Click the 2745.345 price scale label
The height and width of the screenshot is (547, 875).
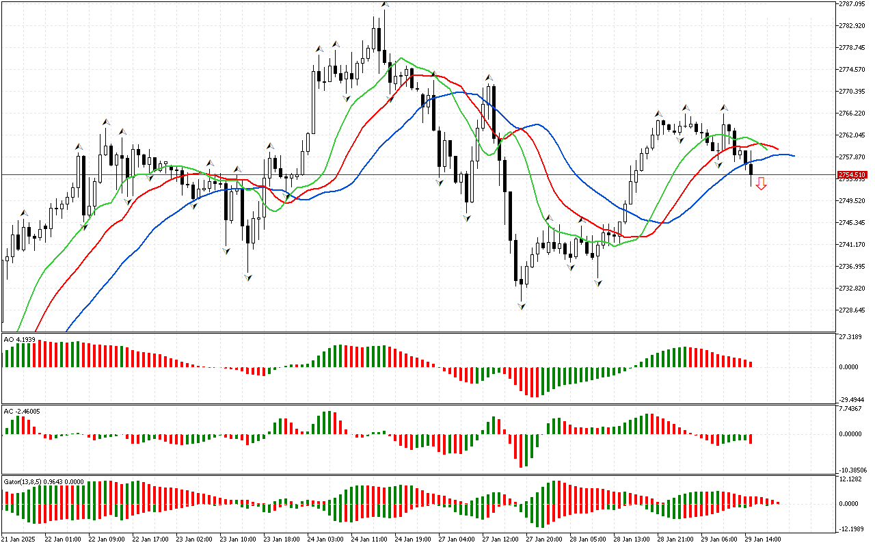(852, 222)
